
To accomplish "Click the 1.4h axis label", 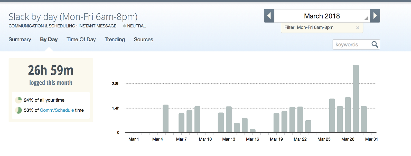I will pos(116,108).
